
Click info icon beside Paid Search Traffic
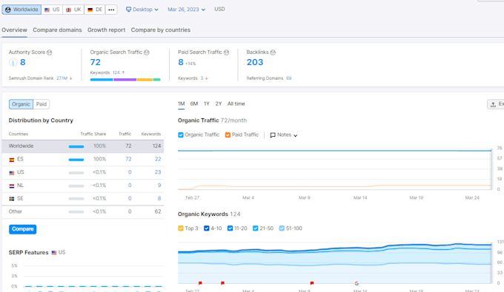[x=226, y=52]
